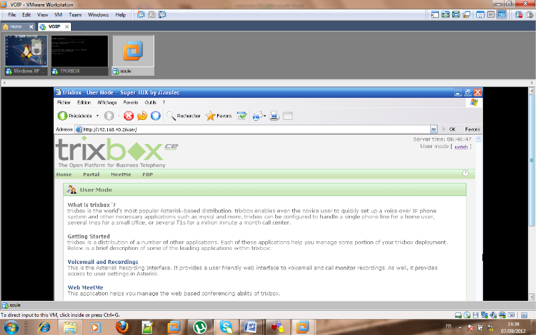Open VMware Windows menu

tap(98, 15)
